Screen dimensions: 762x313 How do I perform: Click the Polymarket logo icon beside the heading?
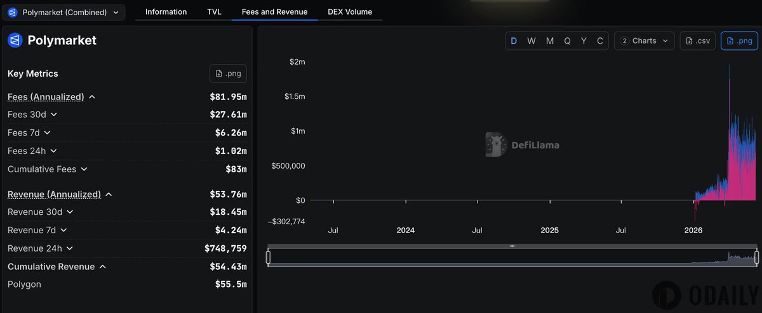click(15, 41)
